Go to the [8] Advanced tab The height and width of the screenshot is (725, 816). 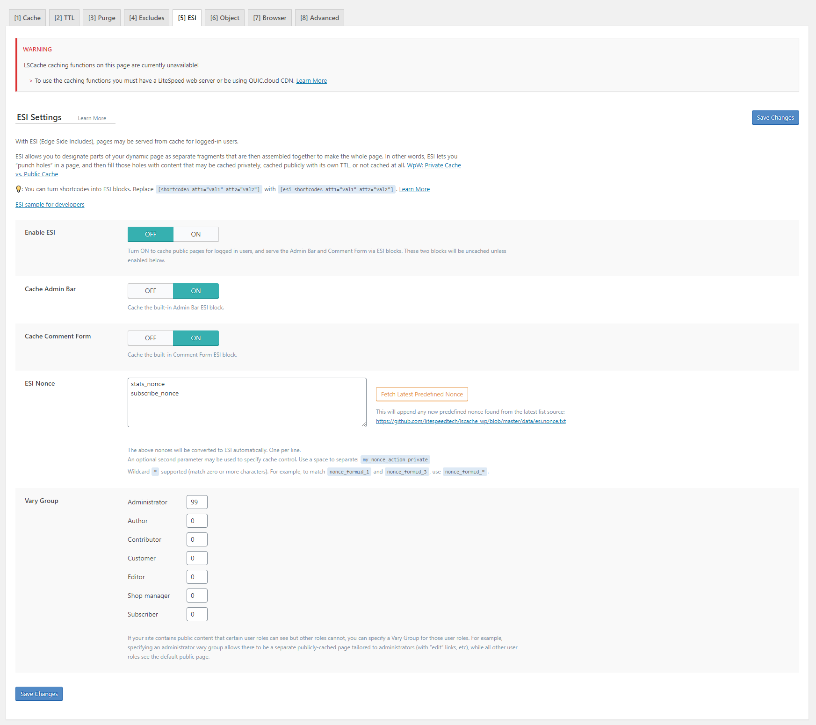(320, 18)
